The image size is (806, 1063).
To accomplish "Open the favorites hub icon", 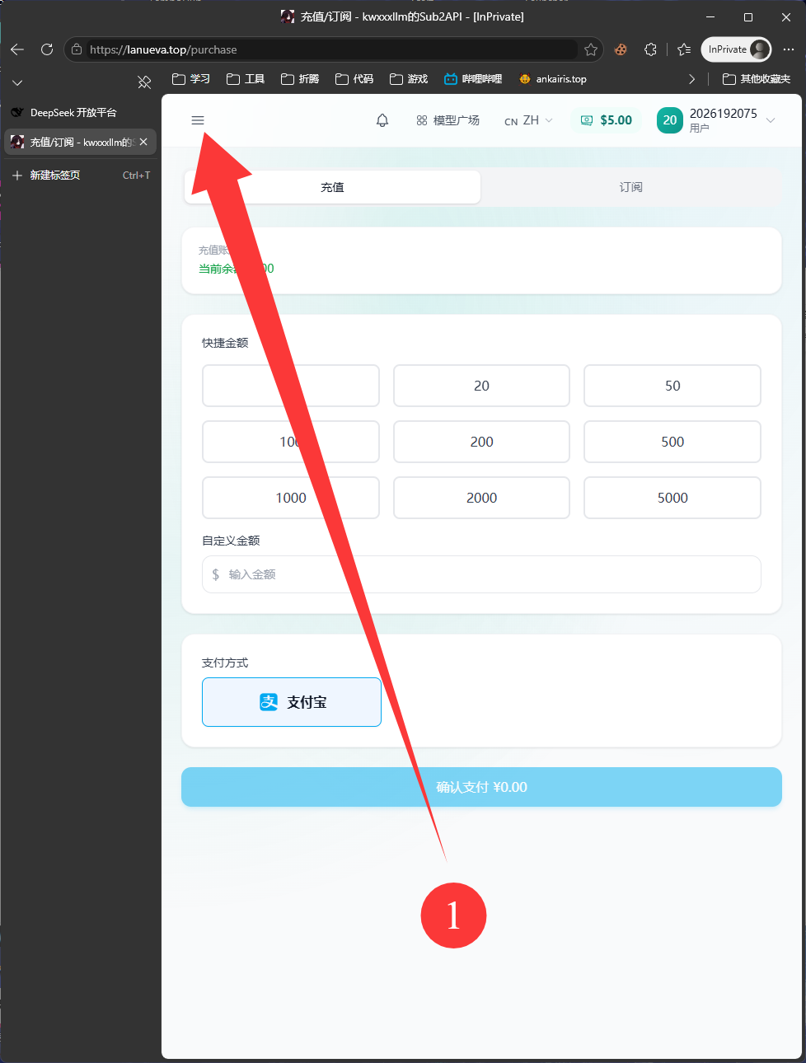I will (684, 49).
